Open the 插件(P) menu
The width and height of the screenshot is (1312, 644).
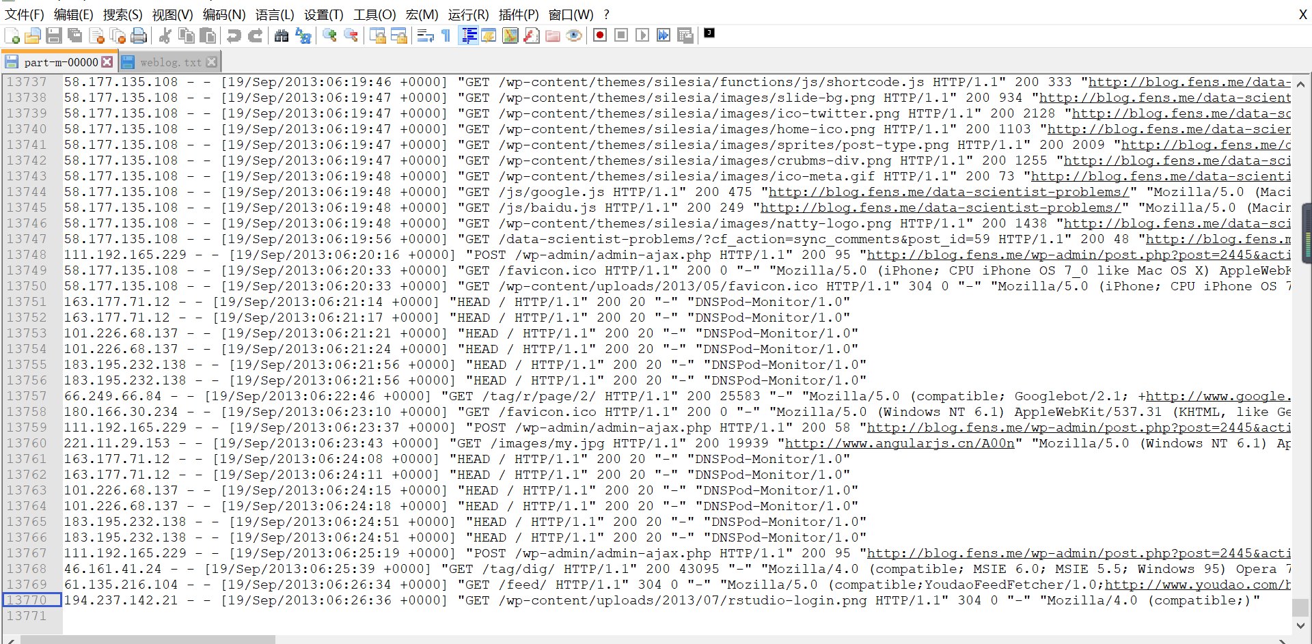[x=519, y=14]
